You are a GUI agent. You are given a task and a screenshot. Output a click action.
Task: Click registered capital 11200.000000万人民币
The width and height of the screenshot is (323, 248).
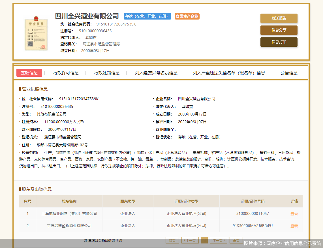(x=64, y=122)
